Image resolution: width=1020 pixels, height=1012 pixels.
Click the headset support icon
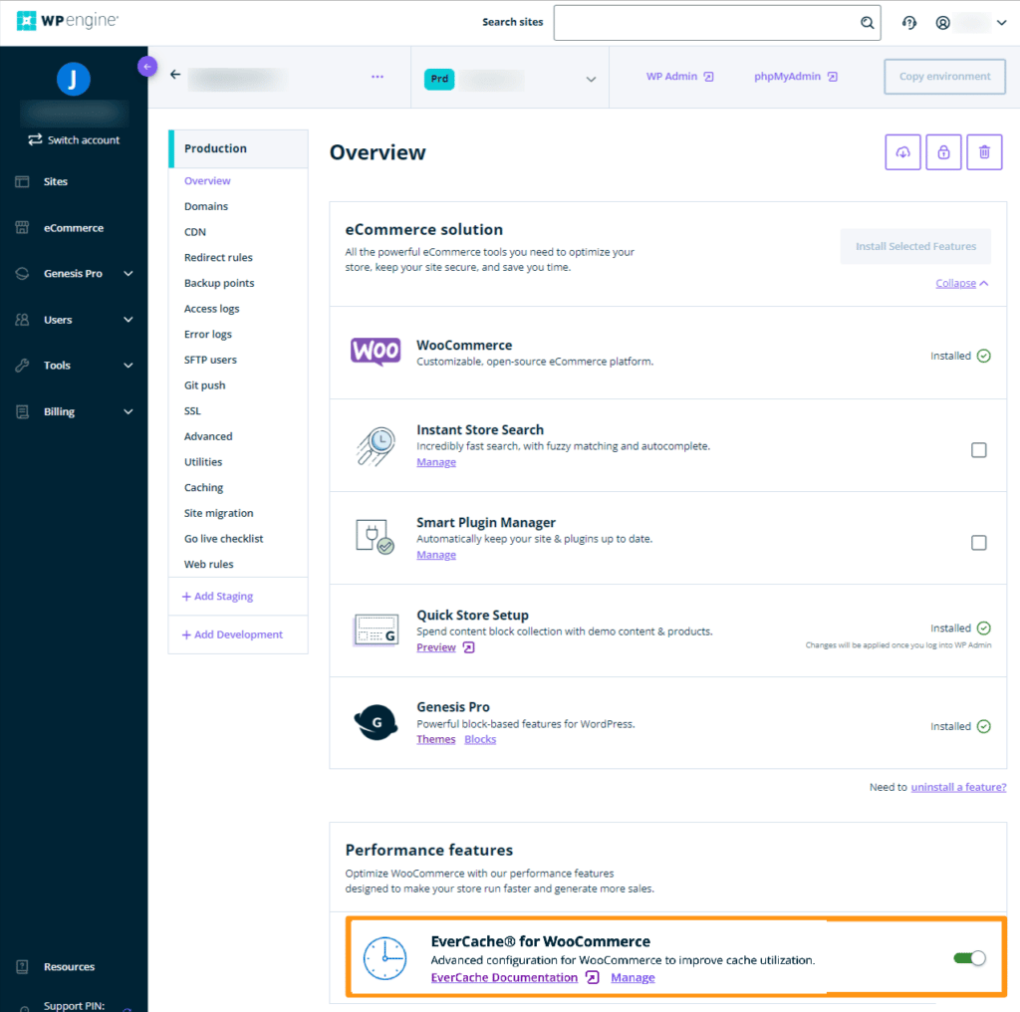(x=908, y=23)
